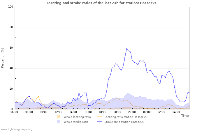
Task: Click the 12:00 time axis tick
Action: 58,112
